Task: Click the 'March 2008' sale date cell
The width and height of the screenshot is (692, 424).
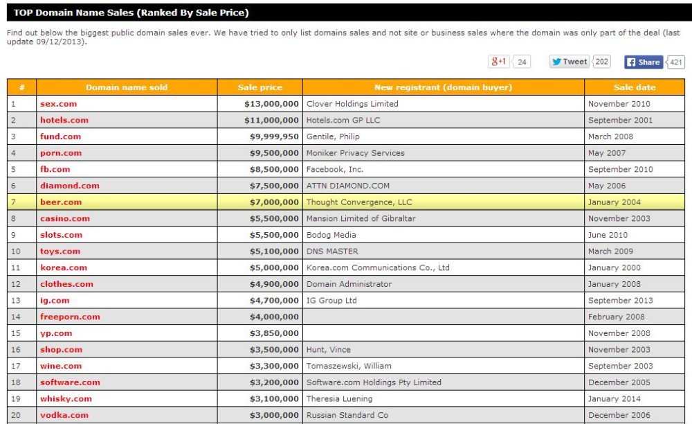Action: [635, 136]
